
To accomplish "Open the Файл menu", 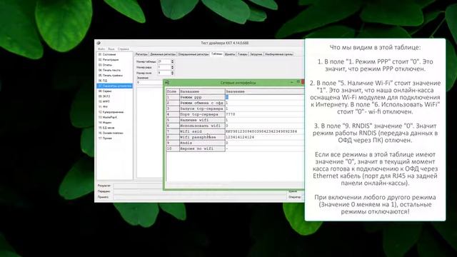I will pos(101,49).
